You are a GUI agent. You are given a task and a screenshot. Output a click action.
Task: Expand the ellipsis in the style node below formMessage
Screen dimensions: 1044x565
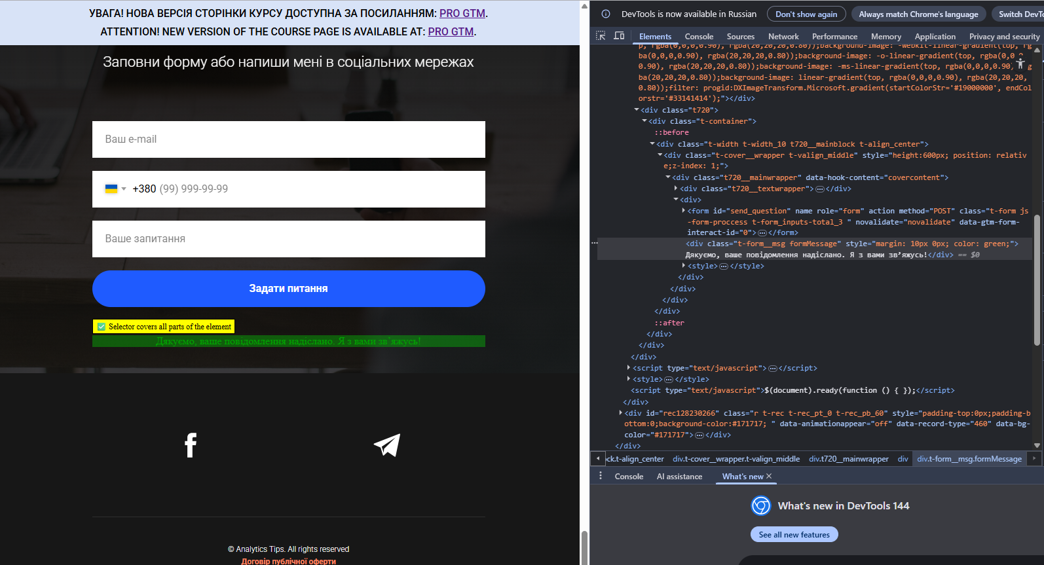coord(724,266)
